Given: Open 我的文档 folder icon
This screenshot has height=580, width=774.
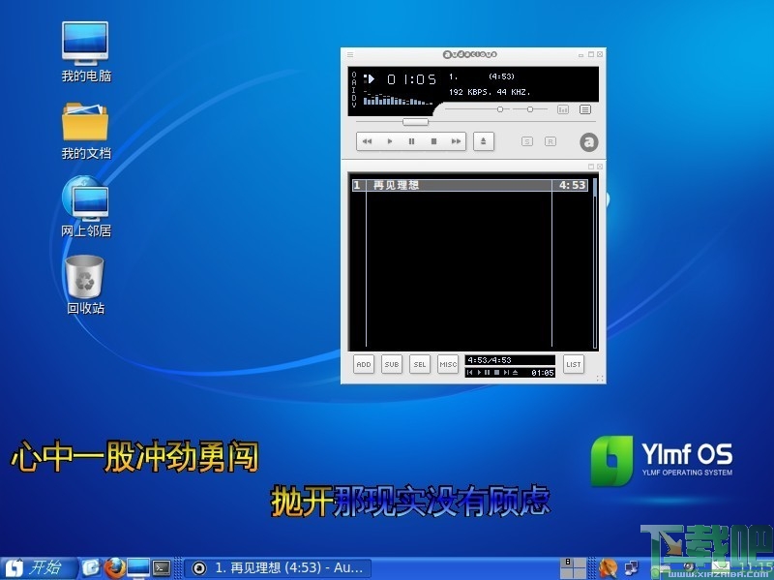Looking at the screenshot, I should [85, 131].
